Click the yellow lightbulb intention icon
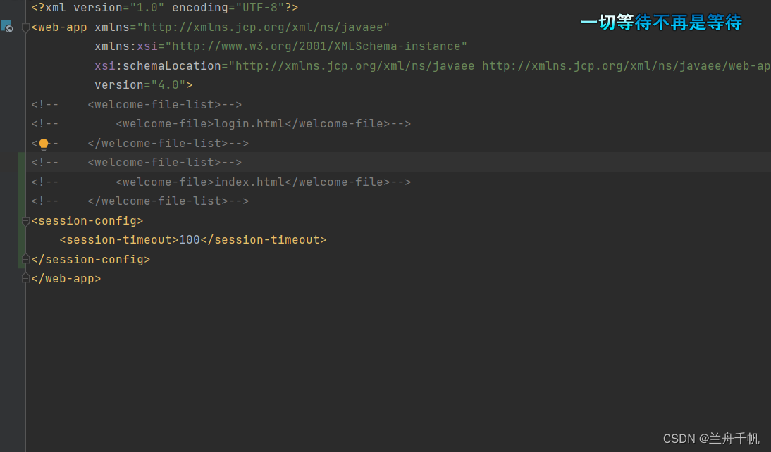This screenshot has height=452, width=771. (x=43, y=144)
